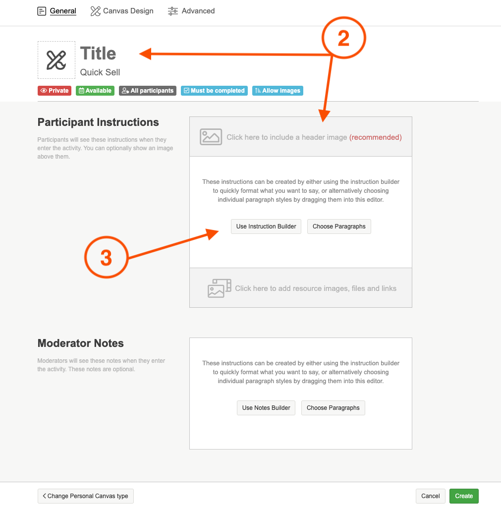The image size is (501, 509).
Task: Click the resource images and files icon
Action: pos(219,288)
